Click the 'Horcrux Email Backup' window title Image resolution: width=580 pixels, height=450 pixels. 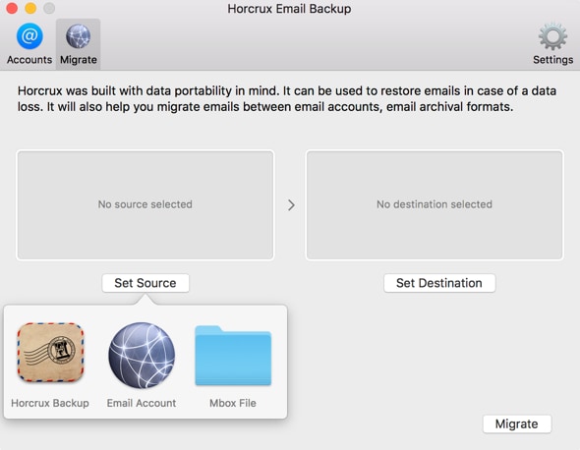pos(289,9)
